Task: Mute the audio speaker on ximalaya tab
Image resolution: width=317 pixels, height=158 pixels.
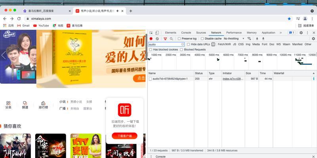Action: (x=118, y=11)
